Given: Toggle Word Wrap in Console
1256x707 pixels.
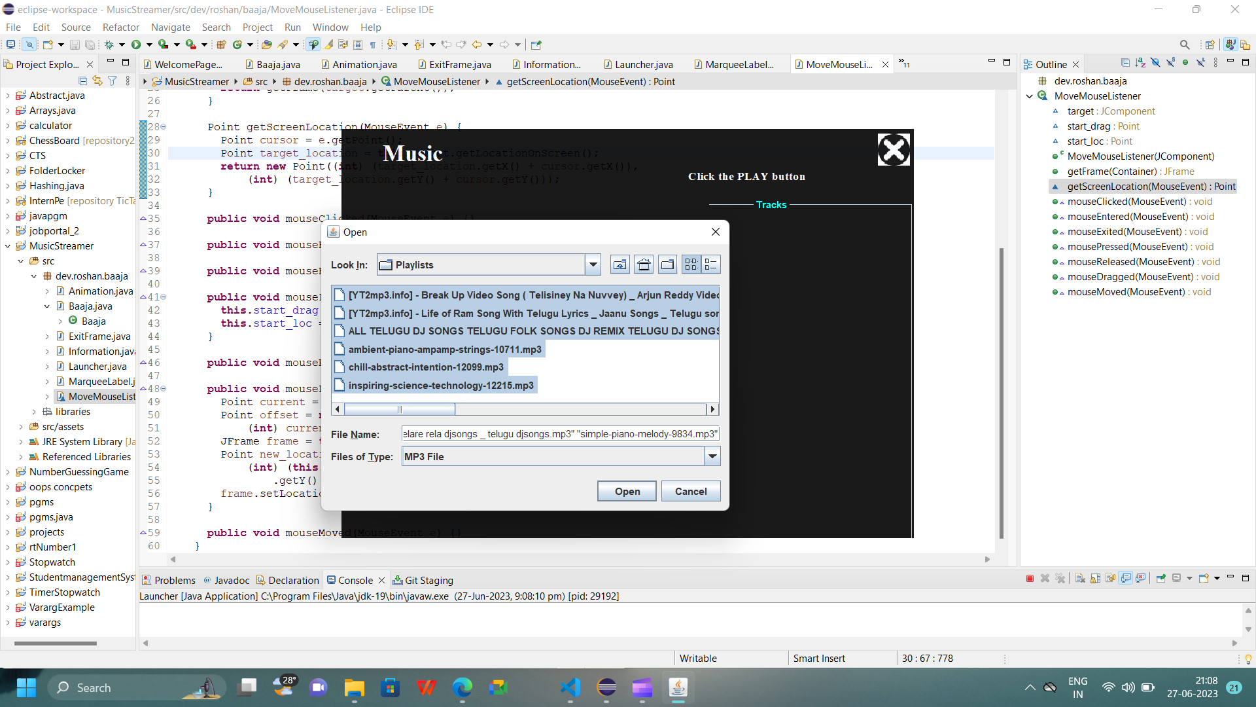Looking at the screenshot, I should point(1111,579).
